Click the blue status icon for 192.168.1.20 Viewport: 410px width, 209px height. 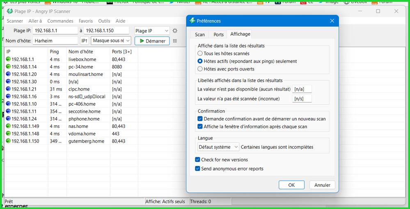8,74
